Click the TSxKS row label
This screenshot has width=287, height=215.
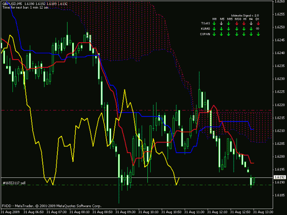coord(206,23)
